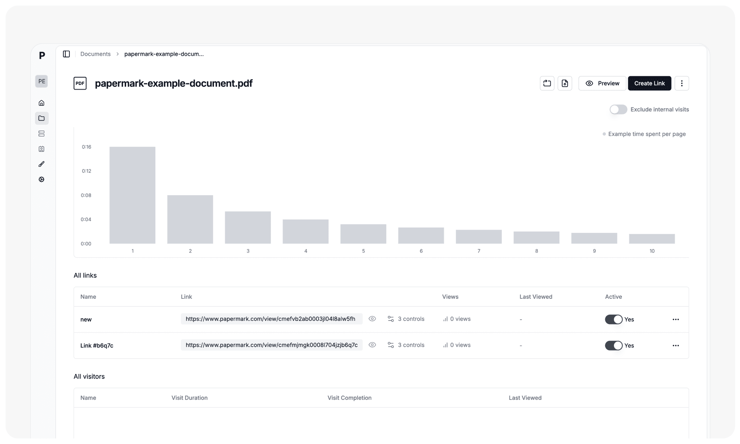Open the Home dashboard icon in sidebar
740x444 pixels.
[42, 103]
